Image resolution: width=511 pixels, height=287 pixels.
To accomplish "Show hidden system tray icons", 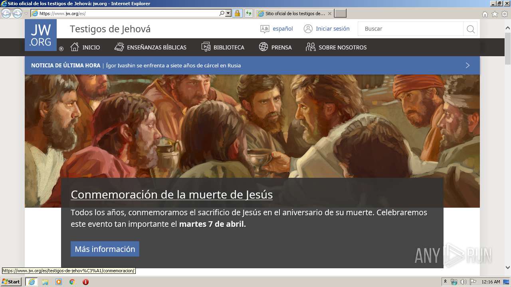I will point(446,282).
